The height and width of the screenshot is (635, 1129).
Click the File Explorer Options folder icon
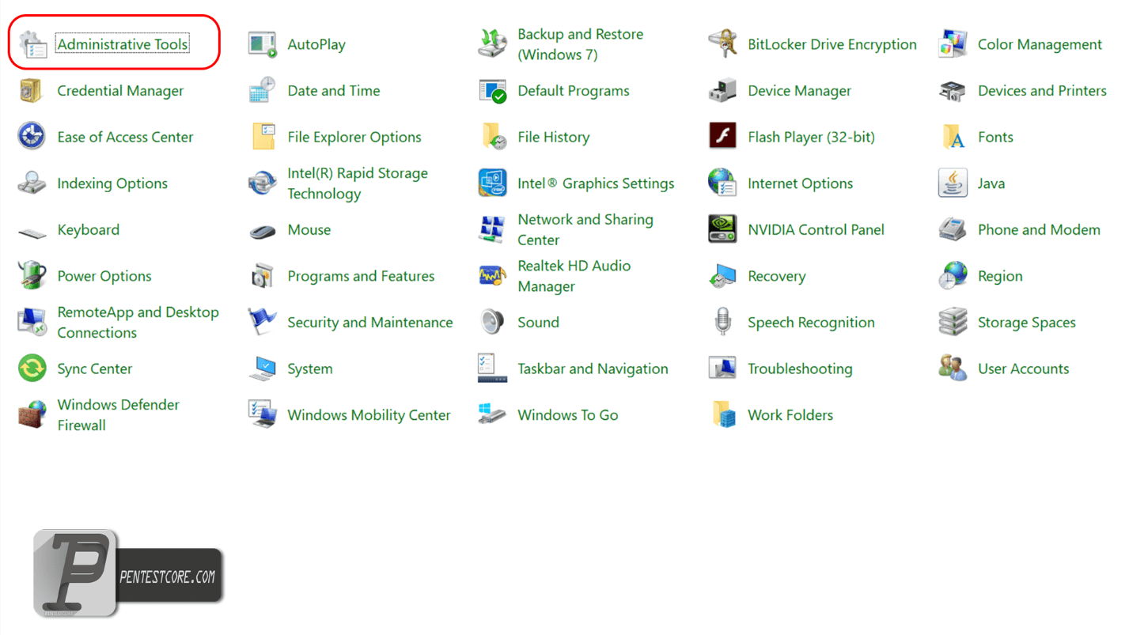point(263,137)
